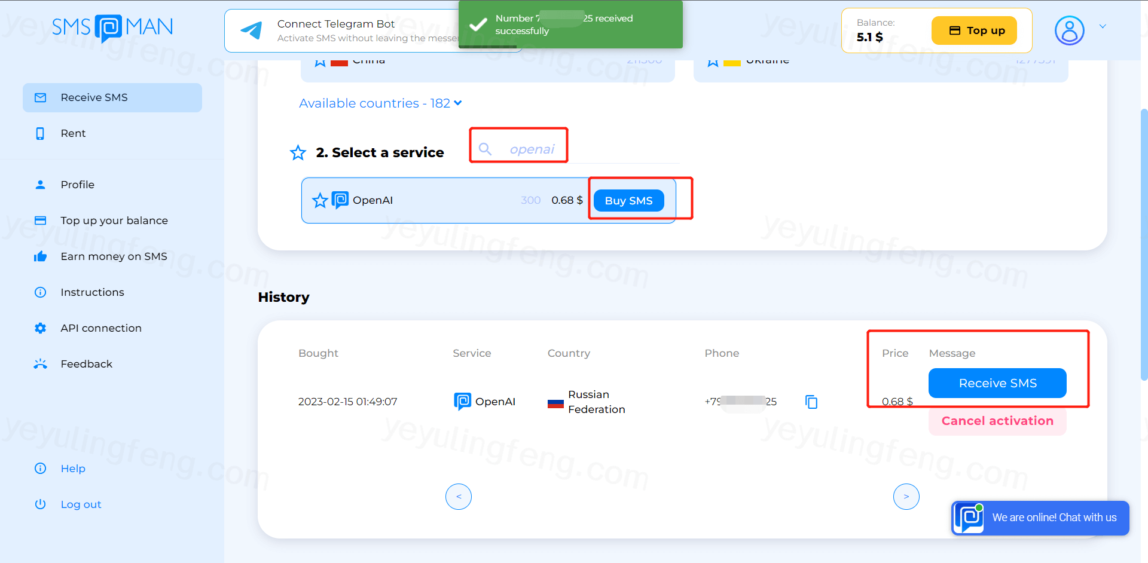Viewport: 1148px width, 563px height.
Task: Click Cancel activation button
Action: coord(997,421)
